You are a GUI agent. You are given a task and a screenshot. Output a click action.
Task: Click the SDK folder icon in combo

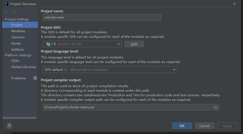(48, 44)
